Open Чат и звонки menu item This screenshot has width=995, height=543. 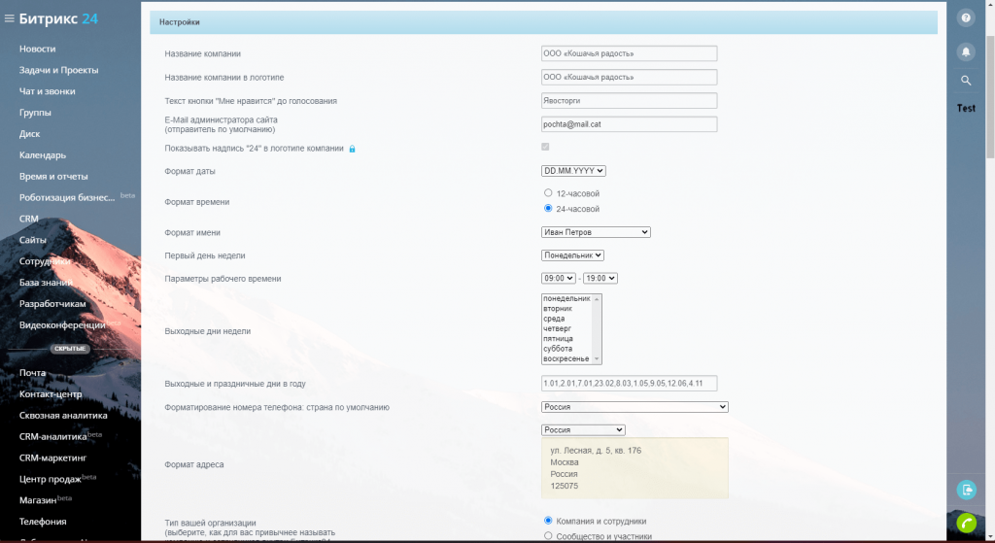[x=47, y=91]
